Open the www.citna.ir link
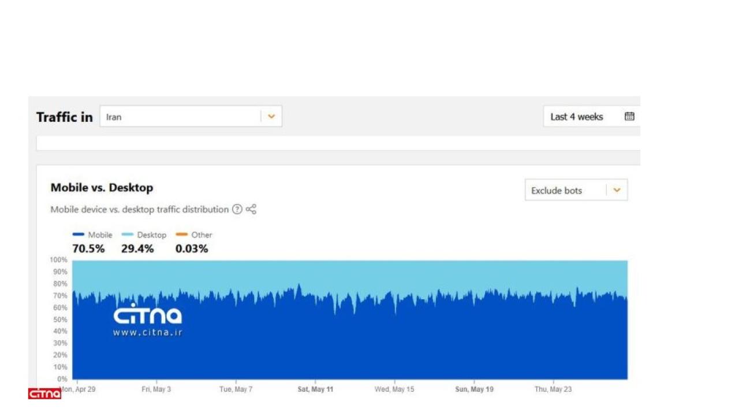Screen dimensions: 739x416 point(147,333)
